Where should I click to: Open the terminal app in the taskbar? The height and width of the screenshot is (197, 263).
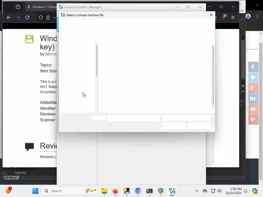pos(149,191)
